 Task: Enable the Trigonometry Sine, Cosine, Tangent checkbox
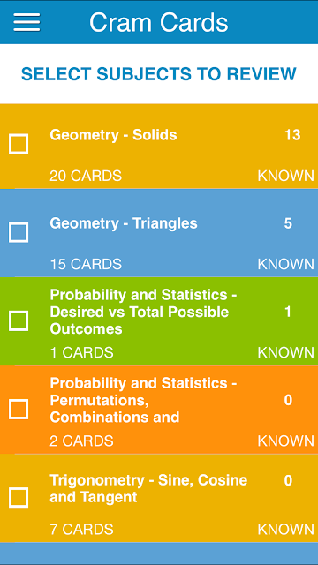(x=19, y=498)
